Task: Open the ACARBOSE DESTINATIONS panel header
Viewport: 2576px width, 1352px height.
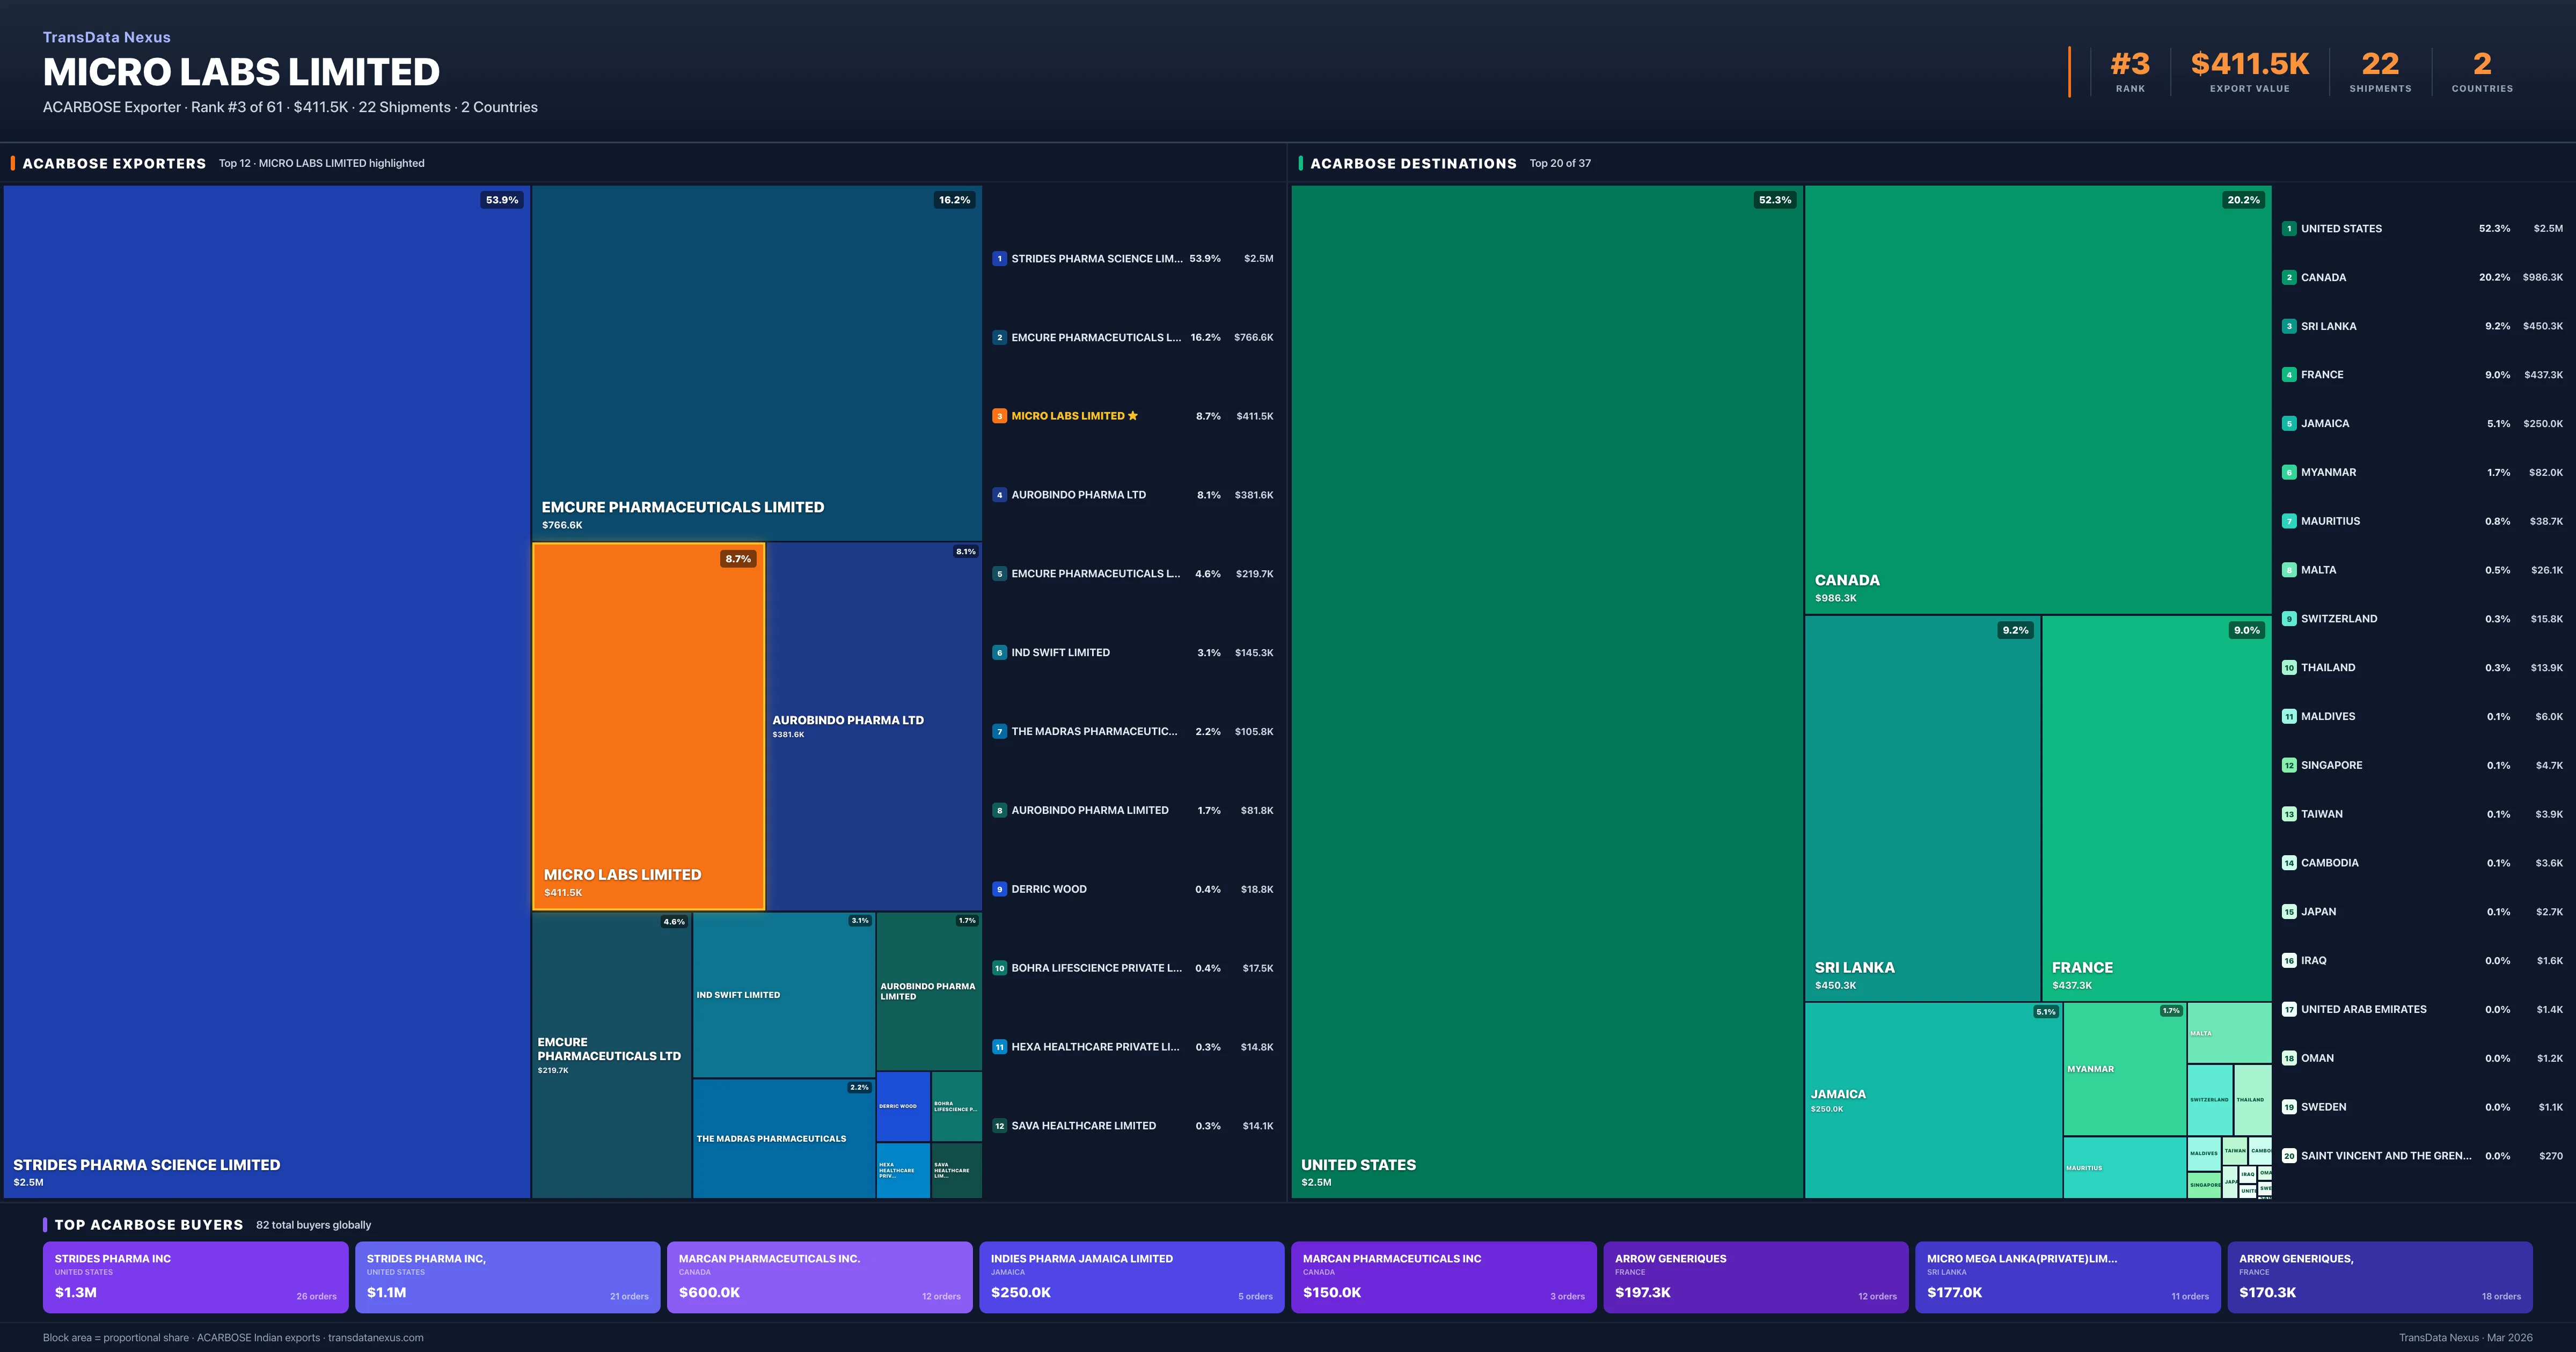Action: (1413, 163)
